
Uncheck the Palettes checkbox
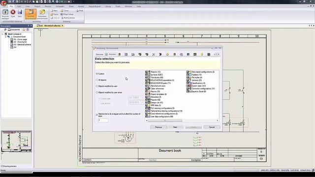[188, 75]
